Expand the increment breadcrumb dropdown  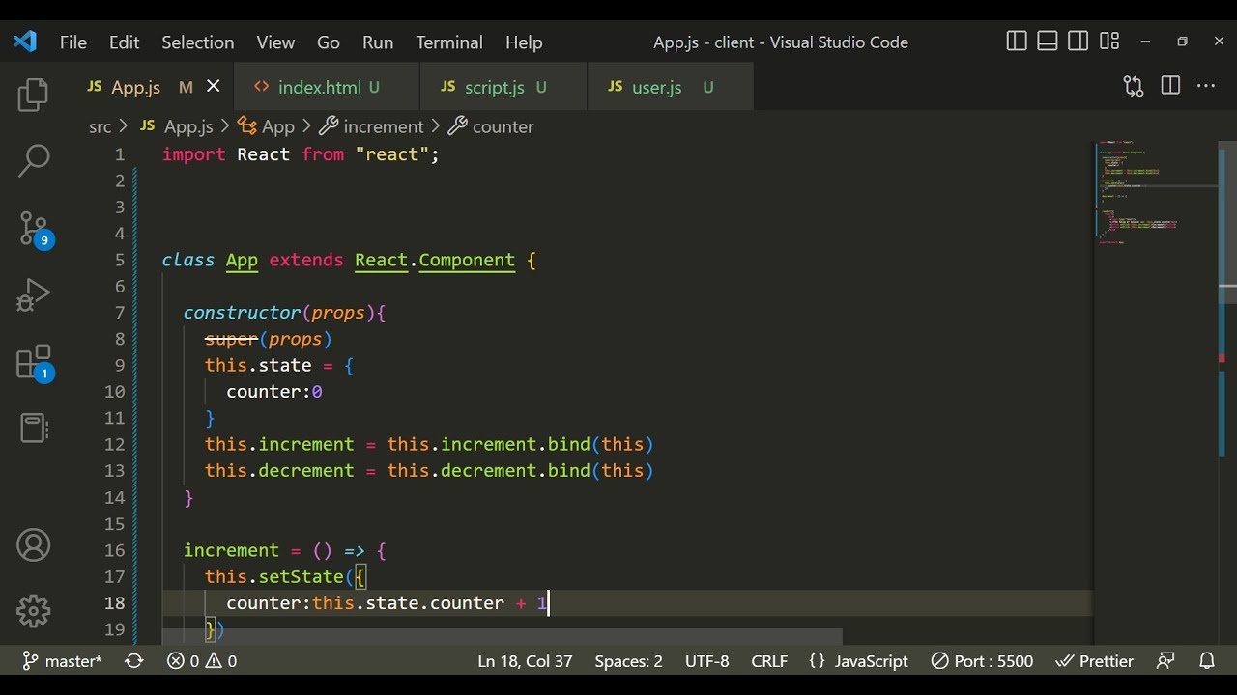click(383, 126)
